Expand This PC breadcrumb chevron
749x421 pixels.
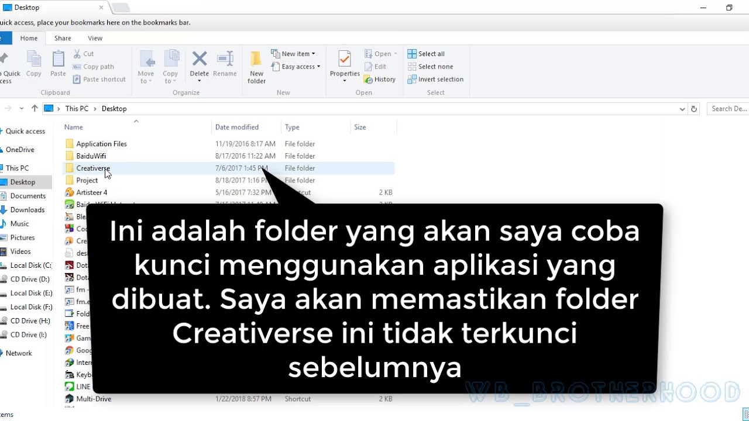point(95,109)
